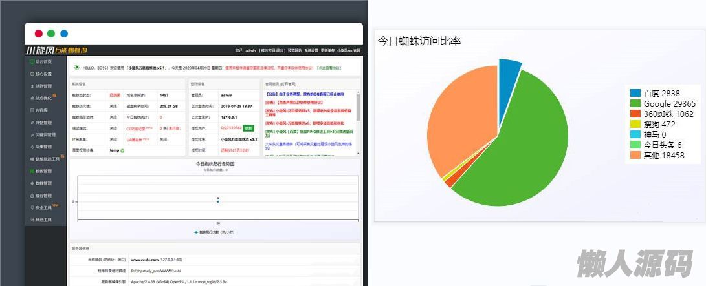The height and width of the screenshot is (286, 706).
Task: Open 站群管理 in the sidebar
Action: (43, 86)
